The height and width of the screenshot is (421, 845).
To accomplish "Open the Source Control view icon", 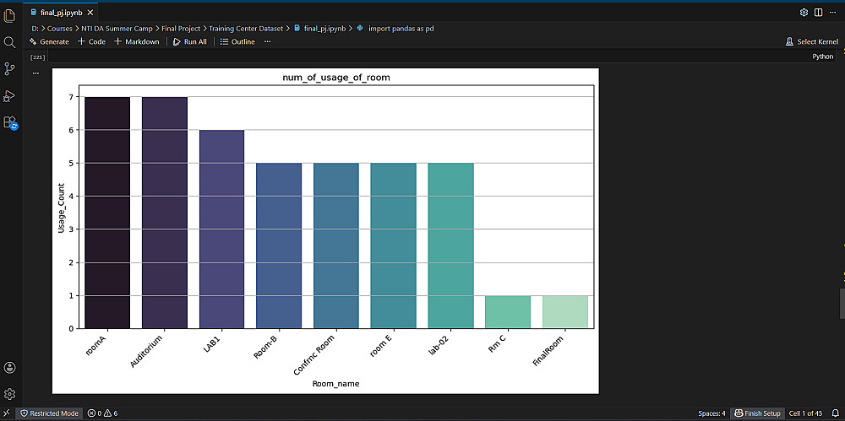I will [9, 69].
